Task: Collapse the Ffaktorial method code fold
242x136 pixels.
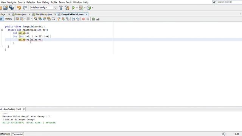Action: (x=2, y=29)
